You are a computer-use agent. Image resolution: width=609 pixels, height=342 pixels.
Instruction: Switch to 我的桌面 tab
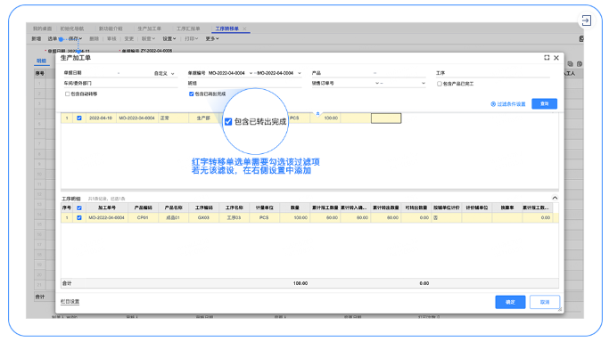(42, 28)
